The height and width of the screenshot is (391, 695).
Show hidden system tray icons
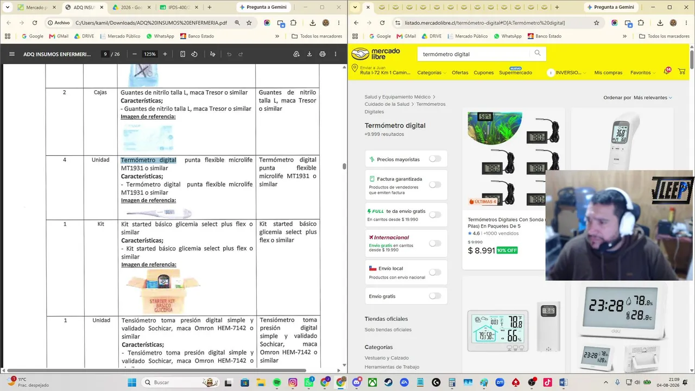(x=605, y=382)
